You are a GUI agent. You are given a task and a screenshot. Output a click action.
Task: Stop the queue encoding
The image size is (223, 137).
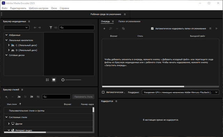[x=210, y=29]
